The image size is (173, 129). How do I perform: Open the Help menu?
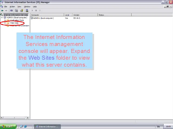pyautogui.click(x=35, y=6)
